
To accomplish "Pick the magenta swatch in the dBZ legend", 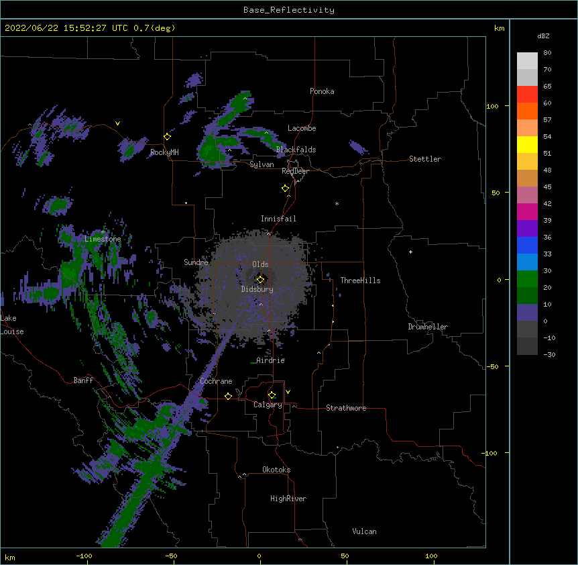I will tap(527, 211).
